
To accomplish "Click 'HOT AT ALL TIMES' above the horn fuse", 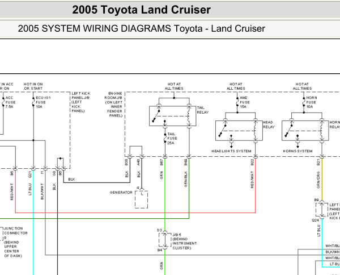I will click(x=302, y=86).
